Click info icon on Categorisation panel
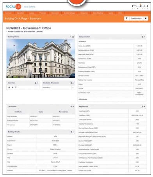 (x=142, y=37)
